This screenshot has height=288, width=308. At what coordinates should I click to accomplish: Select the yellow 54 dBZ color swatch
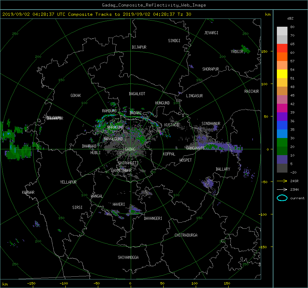pyautogui.click(x=282, y=74)
